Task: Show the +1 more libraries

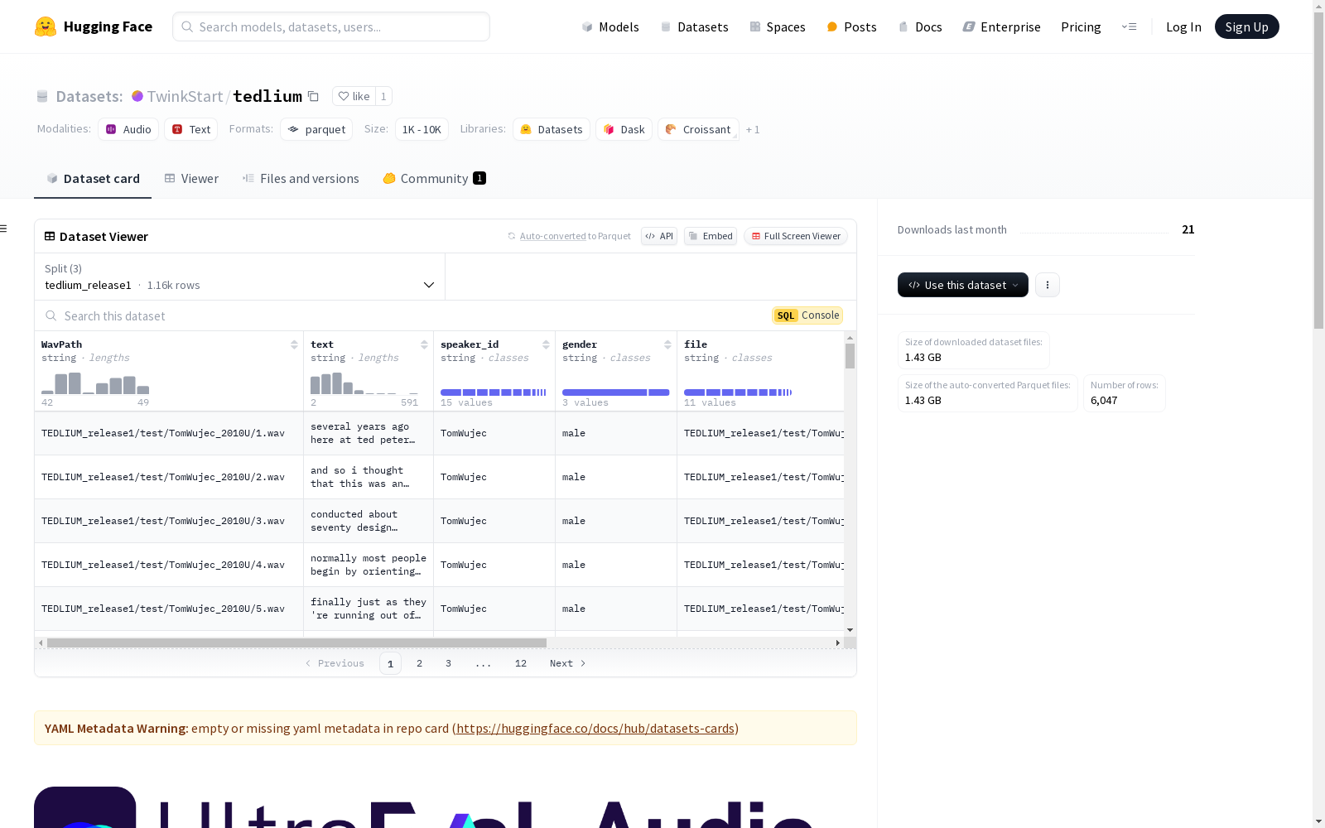Action: (x=753, y=129)
